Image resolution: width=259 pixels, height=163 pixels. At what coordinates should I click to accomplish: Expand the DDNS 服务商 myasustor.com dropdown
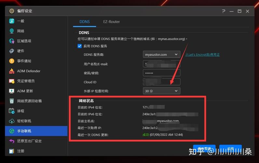point(161,54)
